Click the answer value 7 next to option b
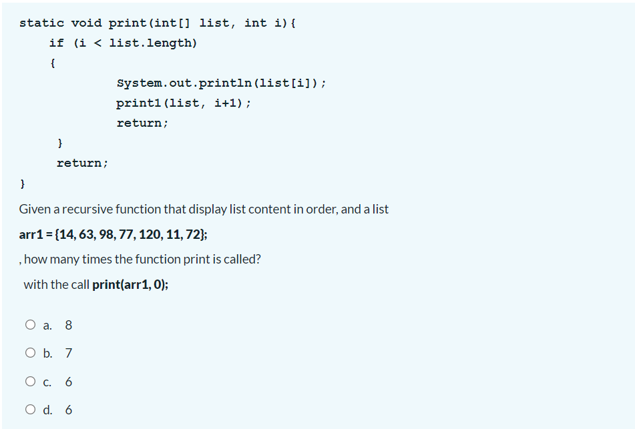 tap(68, 353)
